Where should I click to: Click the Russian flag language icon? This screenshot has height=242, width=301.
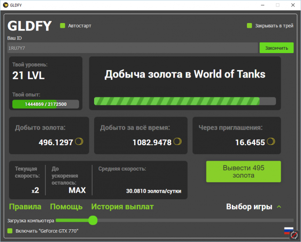(288, 230)
